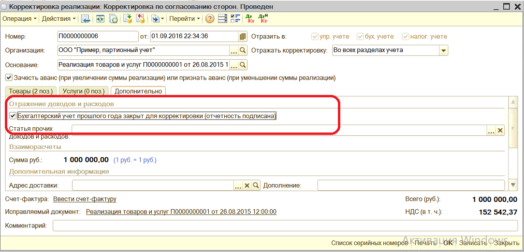524x252 pixels.
Task: Click the Записать button
Action: (x=473, y=243)
